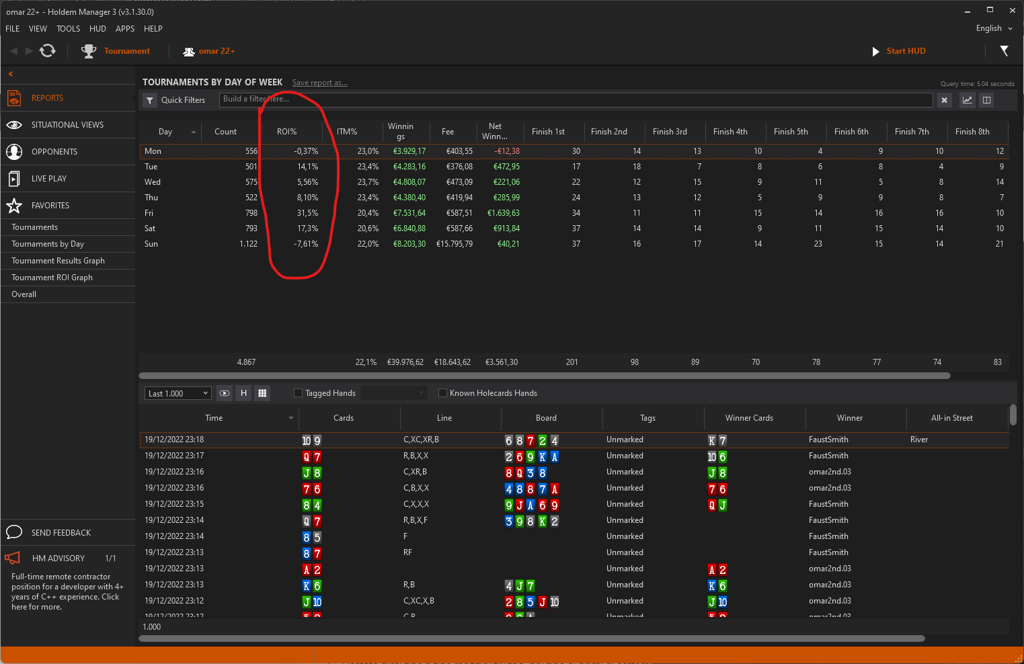
Task: Click the refresh arrows icon in toolbar
Action: 47,51
